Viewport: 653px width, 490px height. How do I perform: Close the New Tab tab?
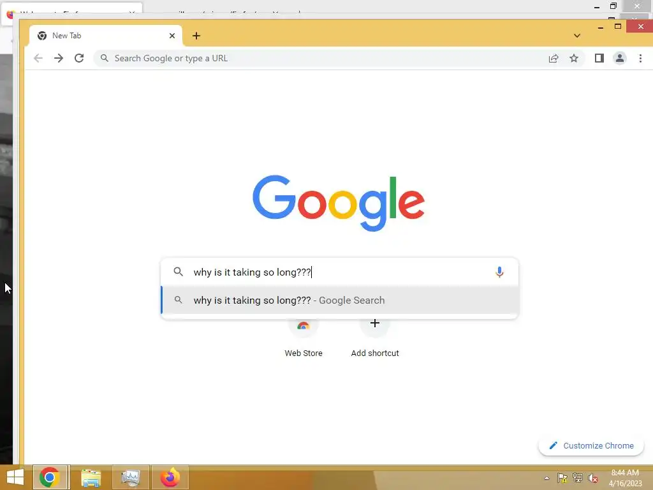pyautogui.click(x=172, y=36)
